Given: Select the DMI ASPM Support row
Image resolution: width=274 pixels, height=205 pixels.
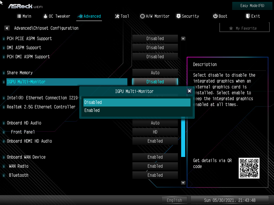Looking at the screenshot, I should [x=67, y=48].
